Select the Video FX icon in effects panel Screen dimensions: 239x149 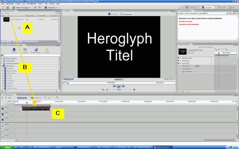tap(15, 50)
